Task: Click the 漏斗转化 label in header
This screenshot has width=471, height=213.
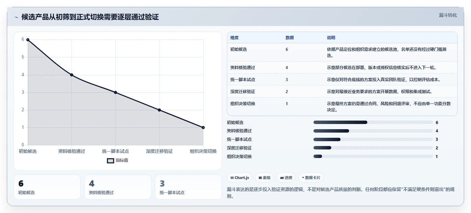Action: coord(448,15)
